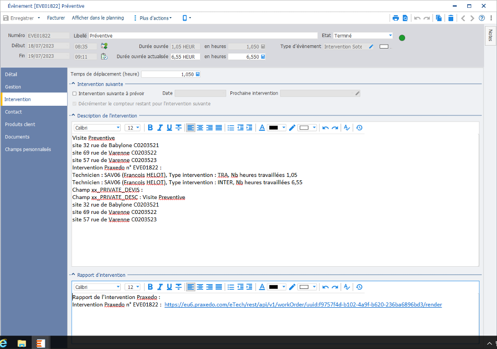The image size is (497, 349).
Task: Collapse the Intervention suivante section
Action: coord(73,84)
